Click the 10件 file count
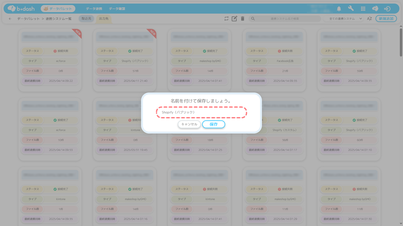 pyautogui.click(x=61, y=140)
